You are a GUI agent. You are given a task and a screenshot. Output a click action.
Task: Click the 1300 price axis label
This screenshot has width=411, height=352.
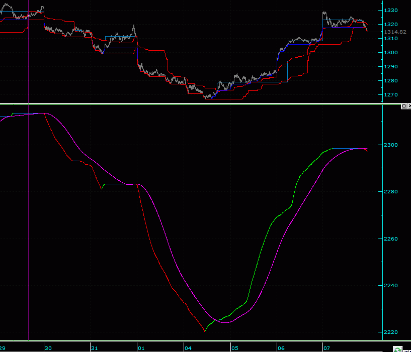pyautogui.click(x=391, y=53)
